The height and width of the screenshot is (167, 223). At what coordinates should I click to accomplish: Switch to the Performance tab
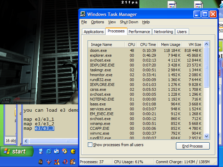pos(139,32)
